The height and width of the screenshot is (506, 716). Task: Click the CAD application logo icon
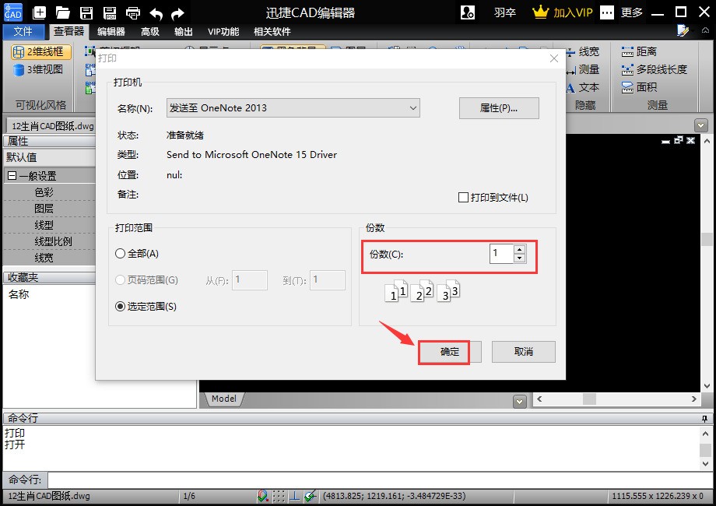(12, 12)
